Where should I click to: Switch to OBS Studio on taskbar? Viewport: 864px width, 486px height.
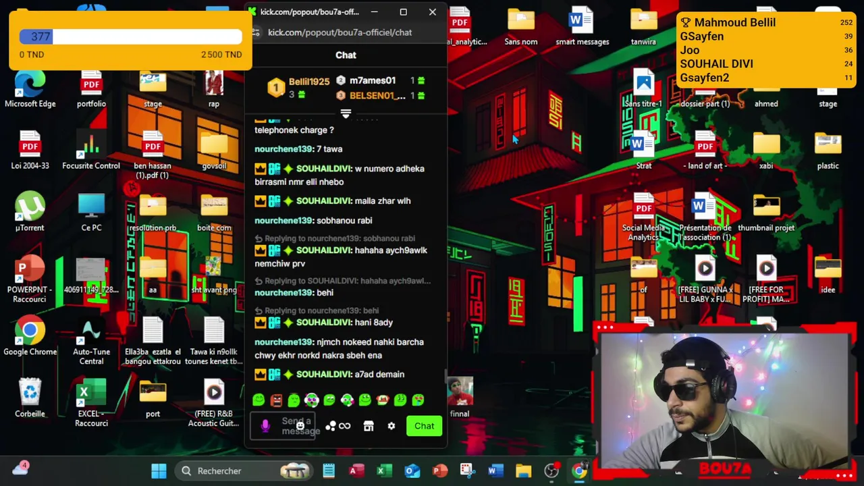pyautogui.click(x=551, y=471)
